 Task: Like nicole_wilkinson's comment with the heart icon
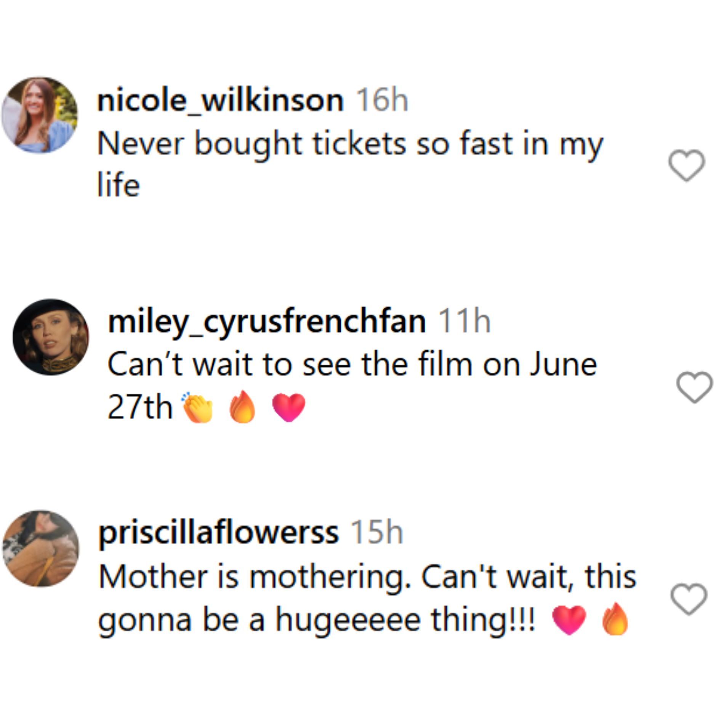coord(687,165)
